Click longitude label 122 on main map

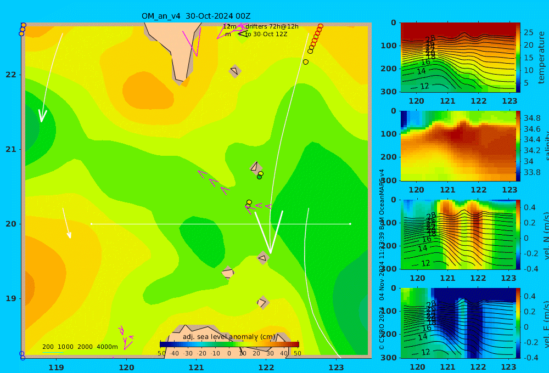coord(266,368)
